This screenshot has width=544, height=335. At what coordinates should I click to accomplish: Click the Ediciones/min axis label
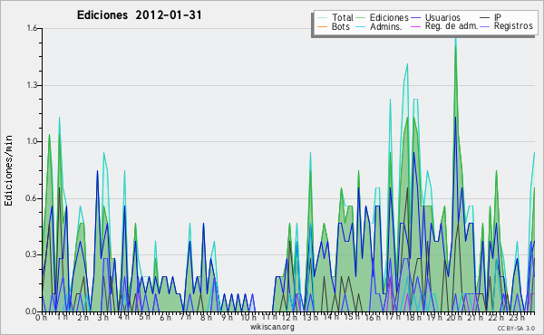8,170
